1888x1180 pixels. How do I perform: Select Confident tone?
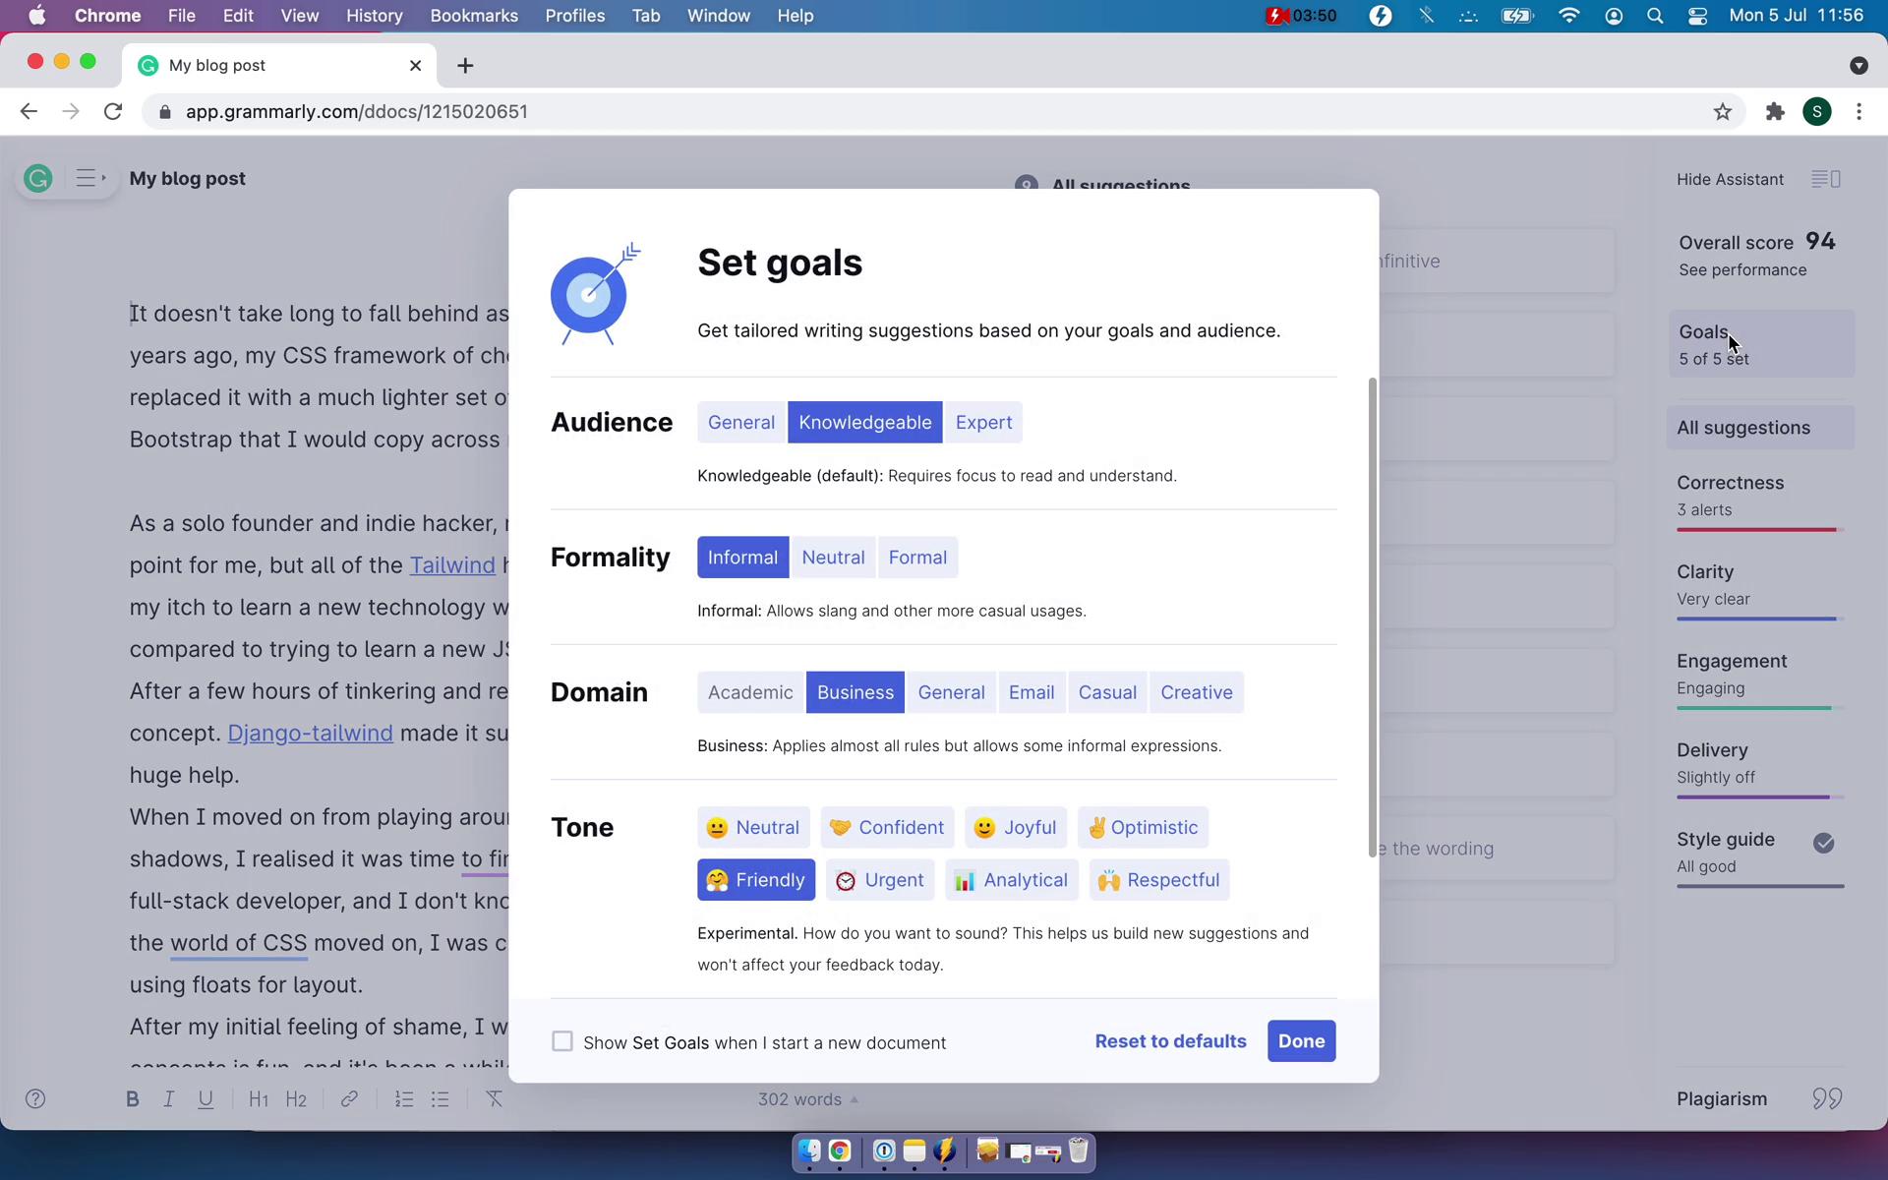click(887, 828)
